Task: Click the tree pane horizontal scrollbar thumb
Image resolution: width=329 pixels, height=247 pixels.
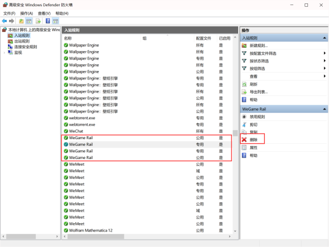Action: pos(21,237)
